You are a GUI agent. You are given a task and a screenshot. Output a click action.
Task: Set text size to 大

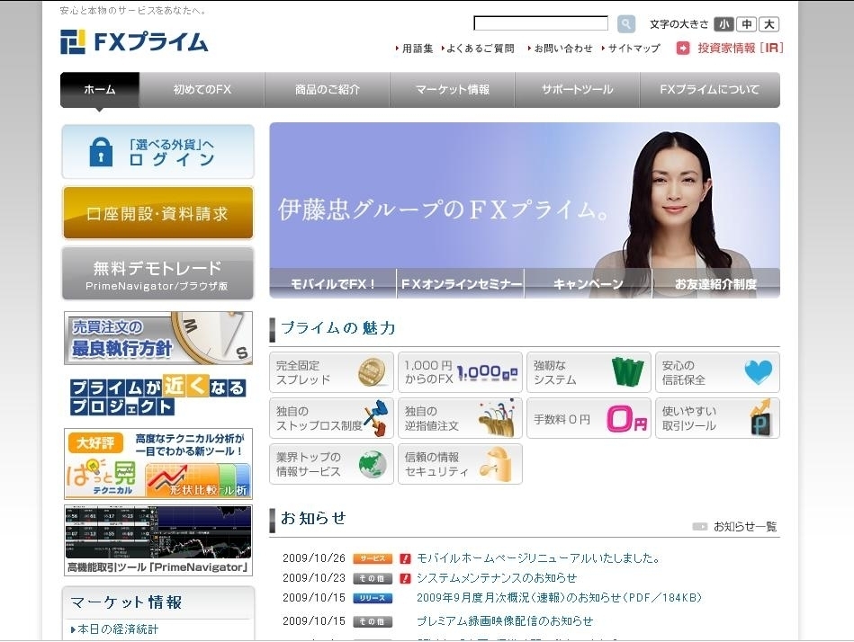pyautogui.click(x=769, y=24)
